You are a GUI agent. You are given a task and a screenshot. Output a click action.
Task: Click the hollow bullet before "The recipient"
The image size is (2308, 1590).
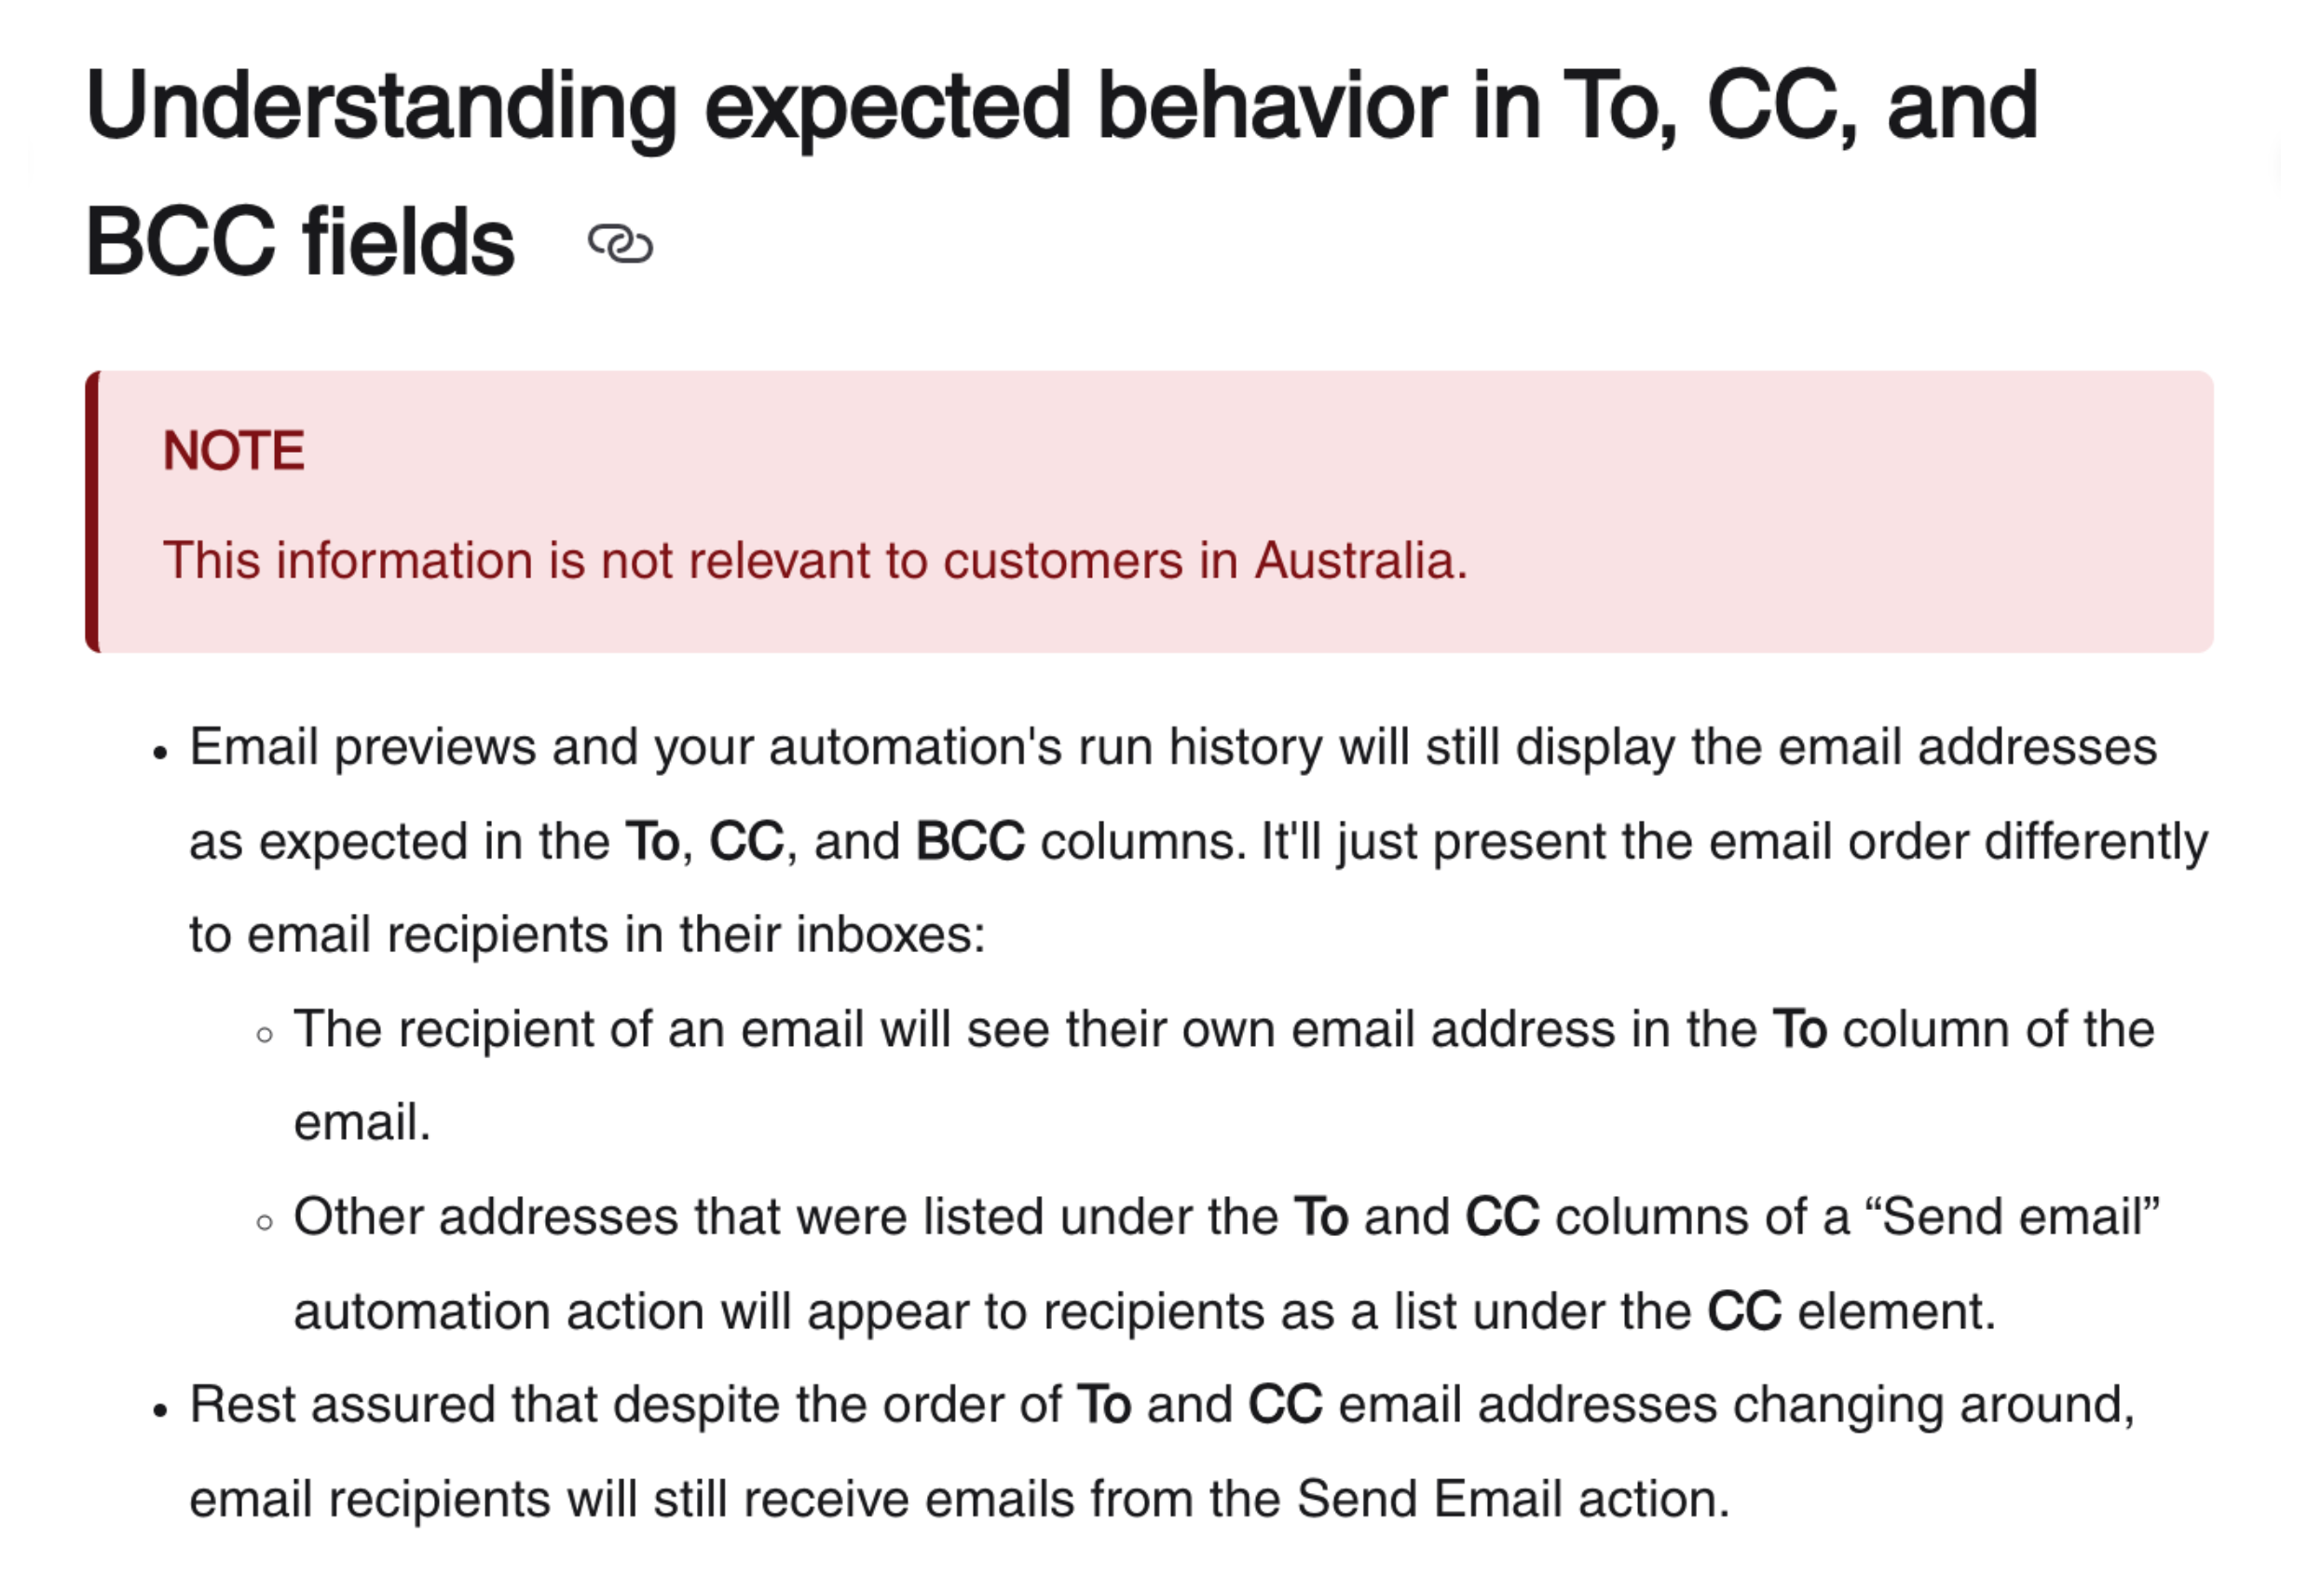tap(264, 1035)
